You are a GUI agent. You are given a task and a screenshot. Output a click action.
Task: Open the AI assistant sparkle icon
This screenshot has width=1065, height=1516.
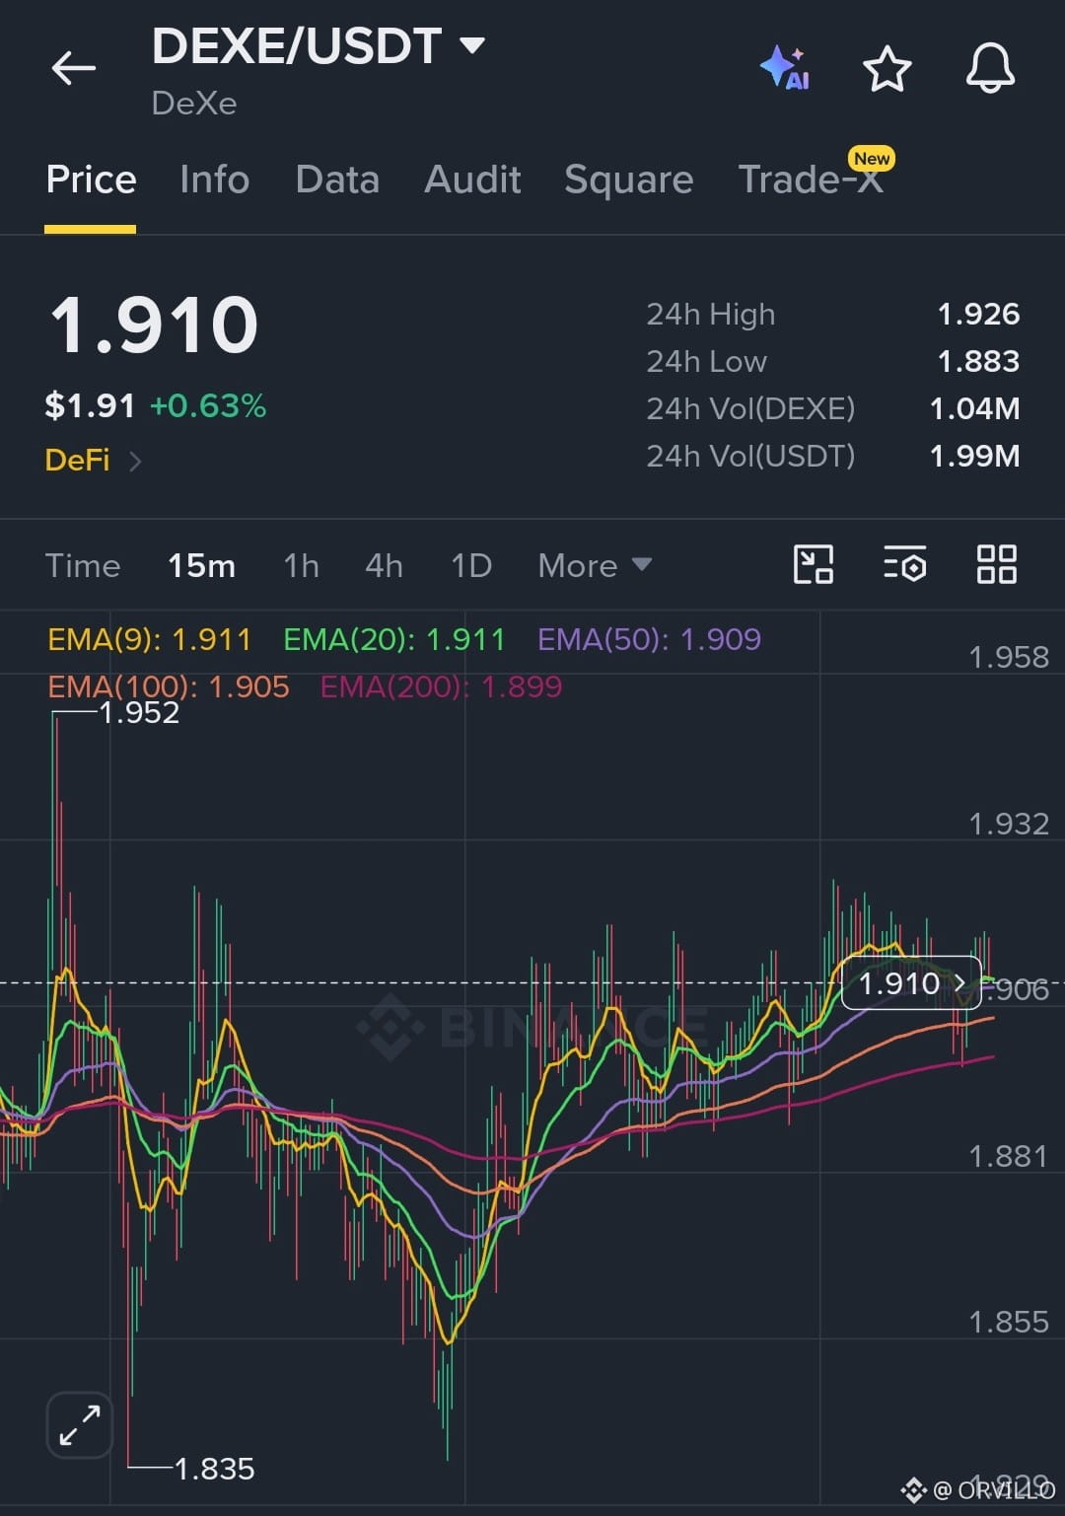click(786, 68)
